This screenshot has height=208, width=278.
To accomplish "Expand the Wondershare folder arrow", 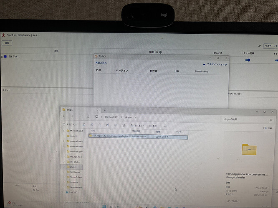I will (x=64, y=187).
